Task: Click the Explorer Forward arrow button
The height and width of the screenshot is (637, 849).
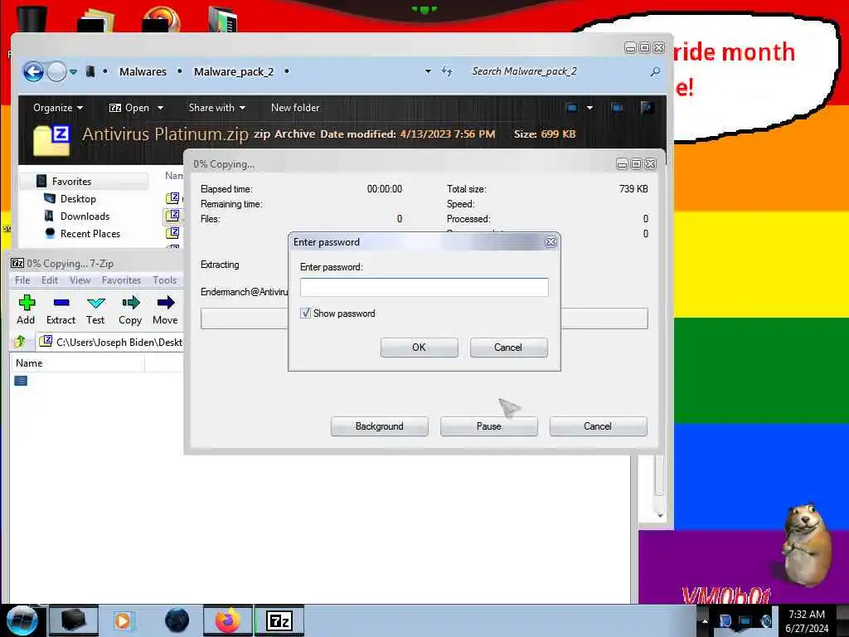Action: 56,71
